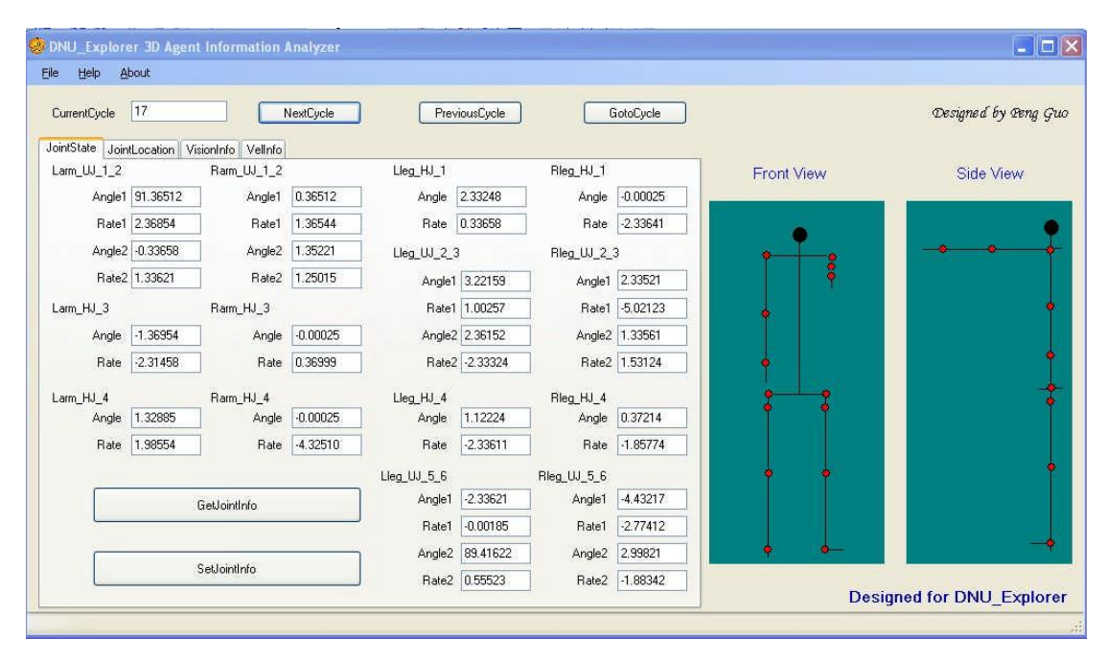Click Lleg_HJ_4 Rate field showing -2.33611
The height and width of the screenshot is (661, 1107).
pyautogui.click(x=496, y=445)
